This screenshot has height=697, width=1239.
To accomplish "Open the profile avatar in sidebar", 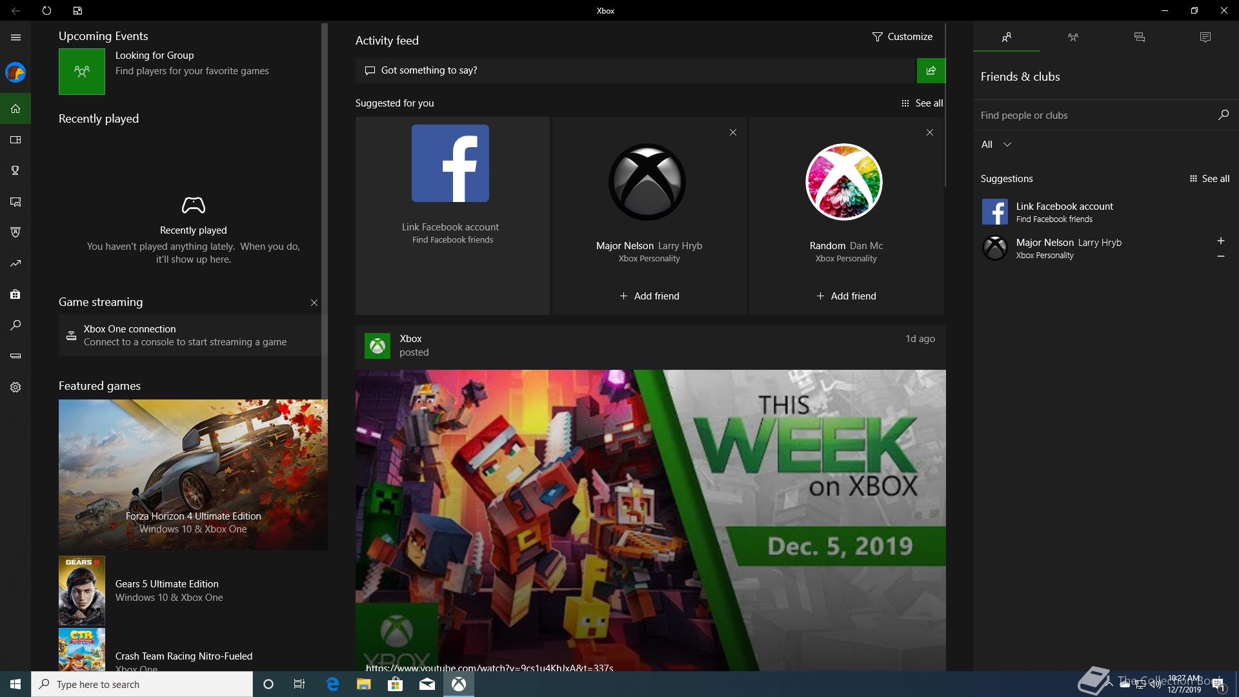I will pos(15,72).
